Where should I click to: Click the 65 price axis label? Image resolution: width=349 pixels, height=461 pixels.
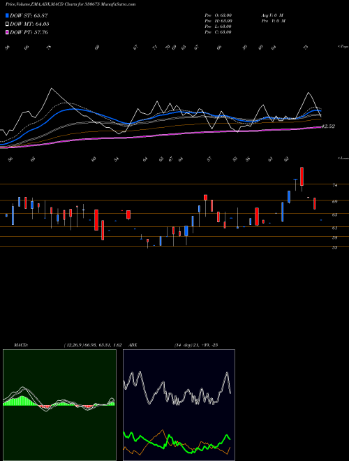click(334, 215)
